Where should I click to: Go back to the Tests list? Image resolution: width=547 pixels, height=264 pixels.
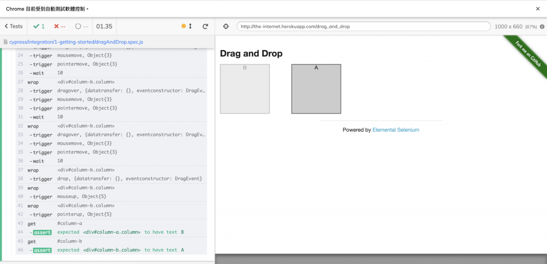[x=13, y=26]
